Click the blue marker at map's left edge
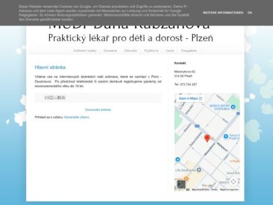 (x=177, y=160)
